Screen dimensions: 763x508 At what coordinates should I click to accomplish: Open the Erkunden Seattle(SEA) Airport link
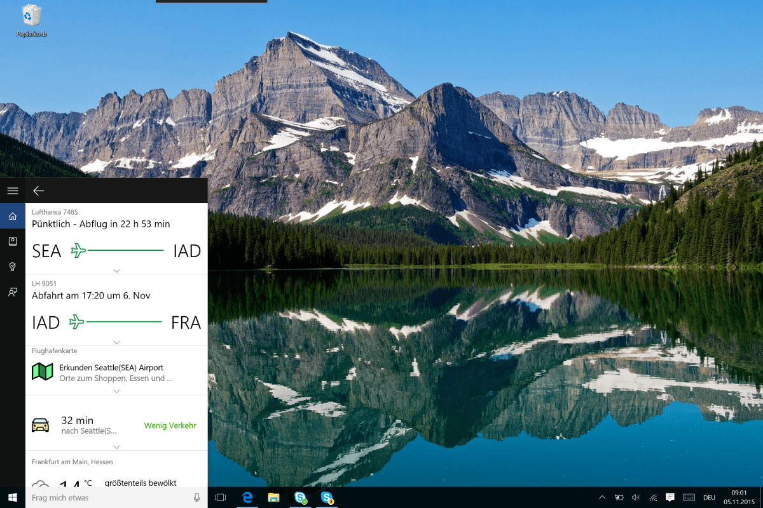tap(111, 368)
